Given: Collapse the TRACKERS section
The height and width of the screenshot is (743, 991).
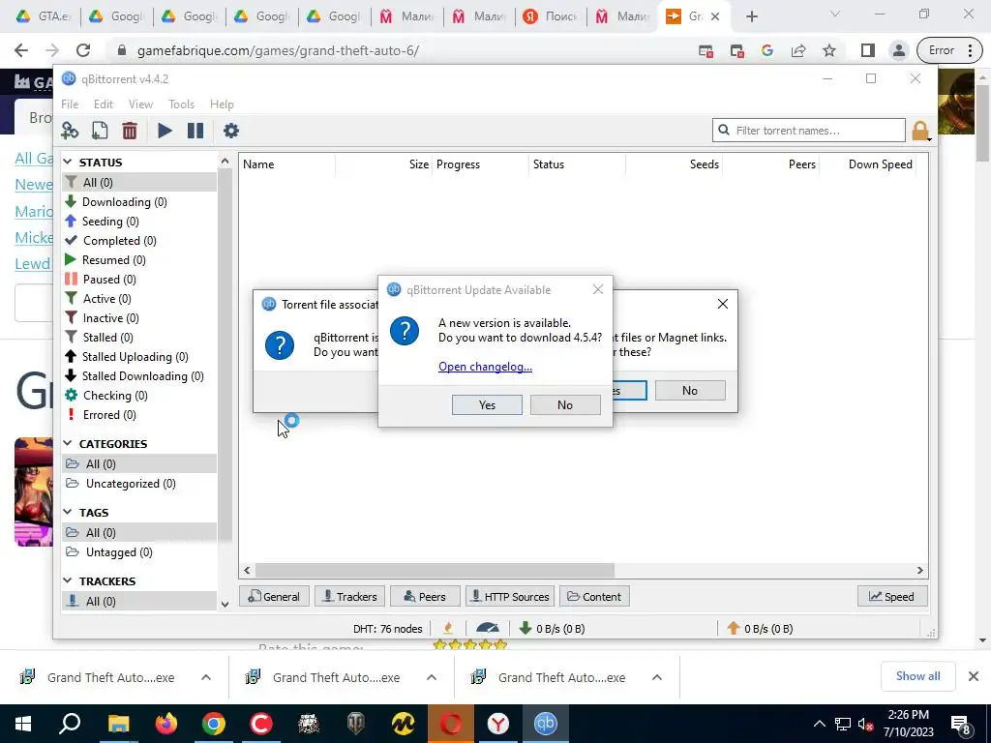Looking at the screenshot, I should [69, 580].
